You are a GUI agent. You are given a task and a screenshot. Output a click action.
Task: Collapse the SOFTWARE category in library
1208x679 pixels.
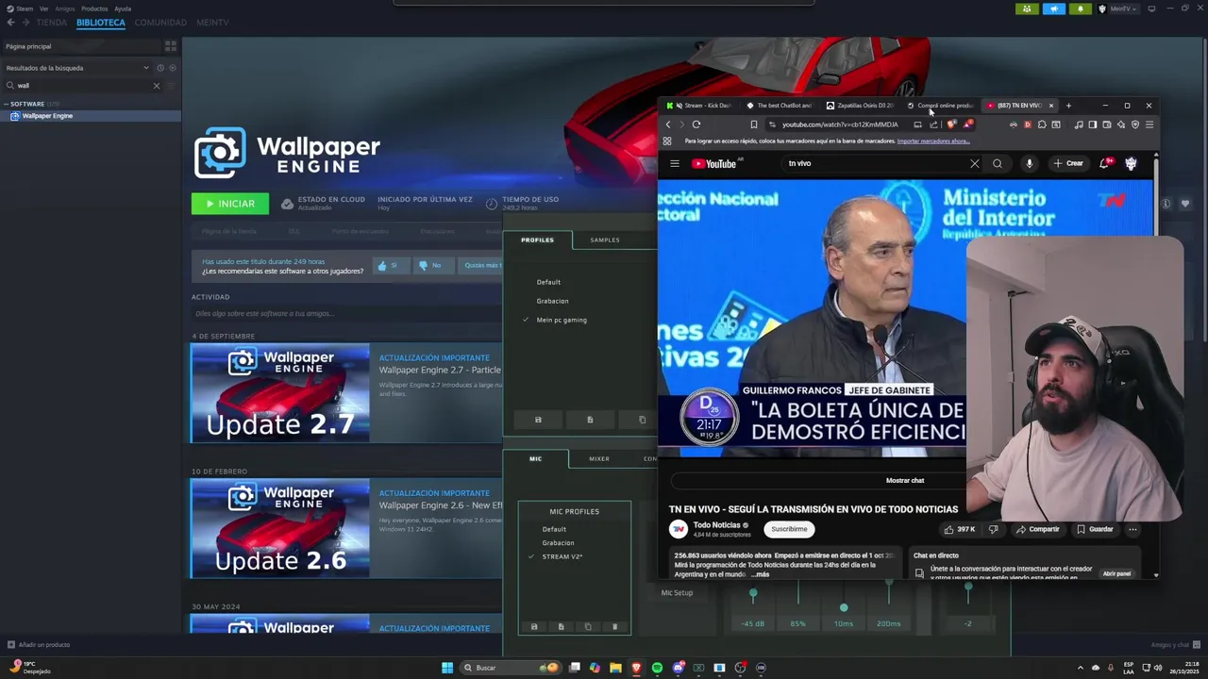click(x=7, y=104)
